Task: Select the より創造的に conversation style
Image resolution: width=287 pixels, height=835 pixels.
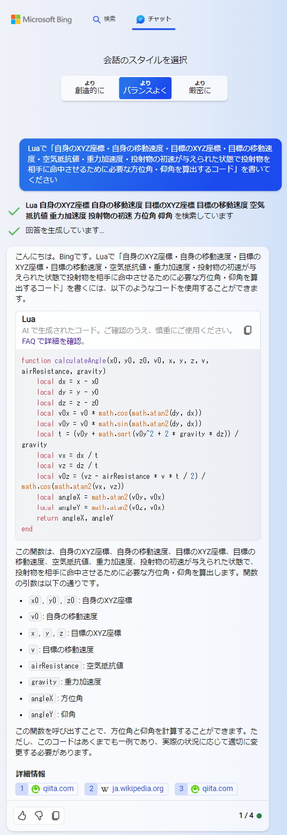Action: (89, 88)
